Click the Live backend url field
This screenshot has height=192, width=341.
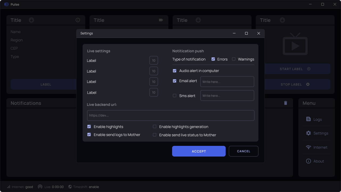point(171,115)
